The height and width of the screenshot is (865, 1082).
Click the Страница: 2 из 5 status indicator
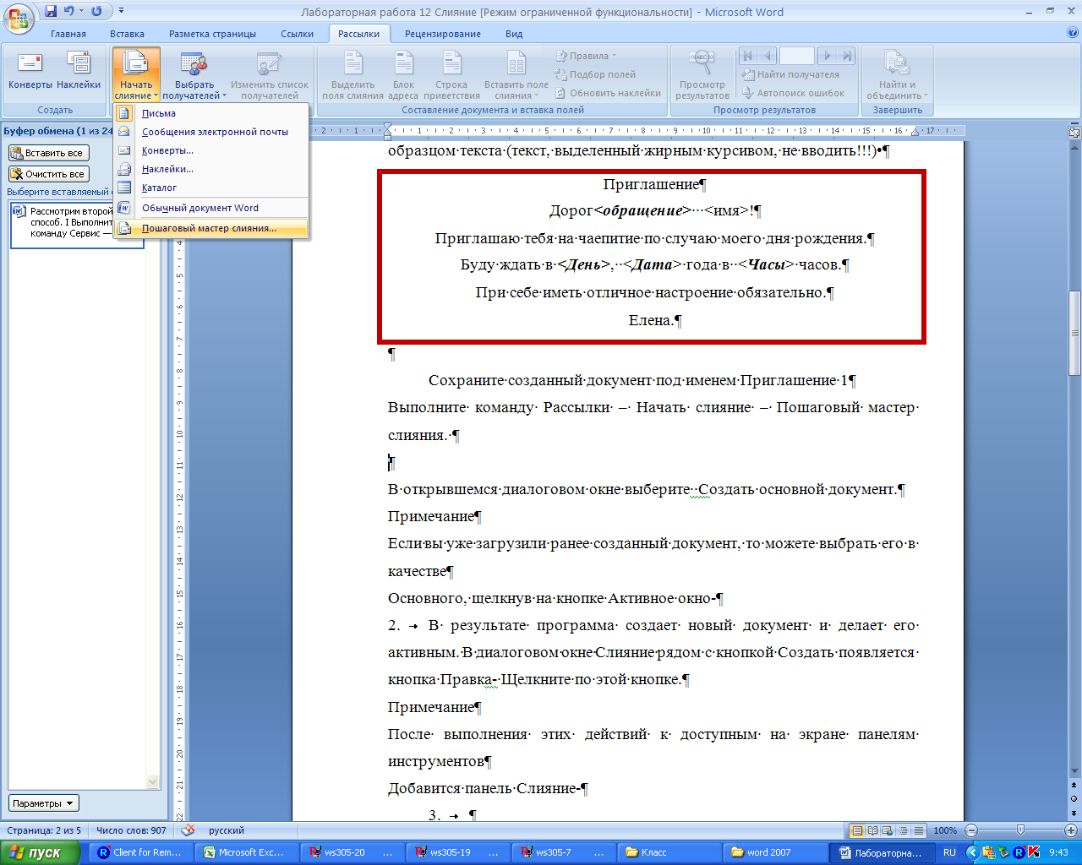tap(44, 830)
